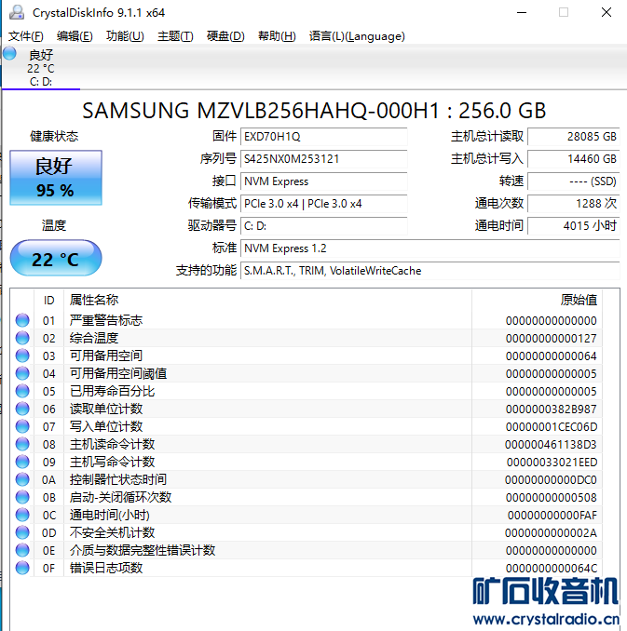Select attribute name 已用寿命百分比
The width and height of the screenshot is (627, 631).
click(112, 391)
